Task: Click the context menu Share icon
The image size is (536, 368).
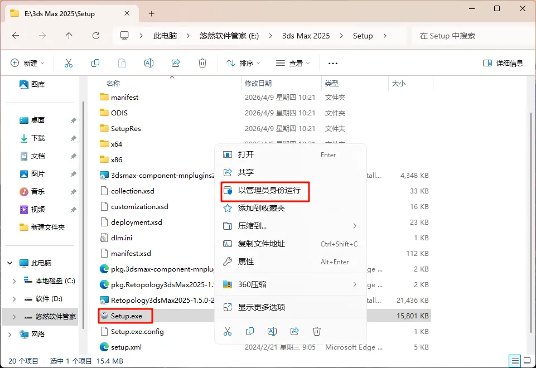Action: pyautogui.click(x=294, y=331)
